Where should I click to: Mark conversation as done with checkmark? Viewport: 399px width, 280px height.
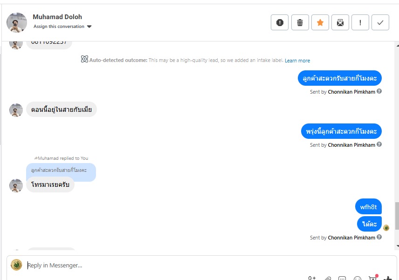(380, 22)
